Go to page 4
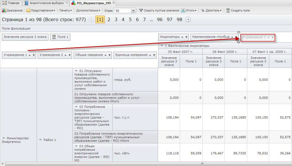The width and height of the screenshot is (292, 166). click(123, 20)
